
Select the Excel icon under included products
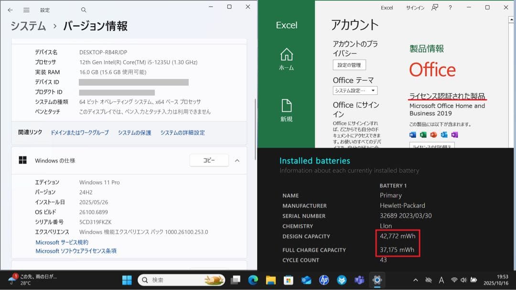pos(423,135)
